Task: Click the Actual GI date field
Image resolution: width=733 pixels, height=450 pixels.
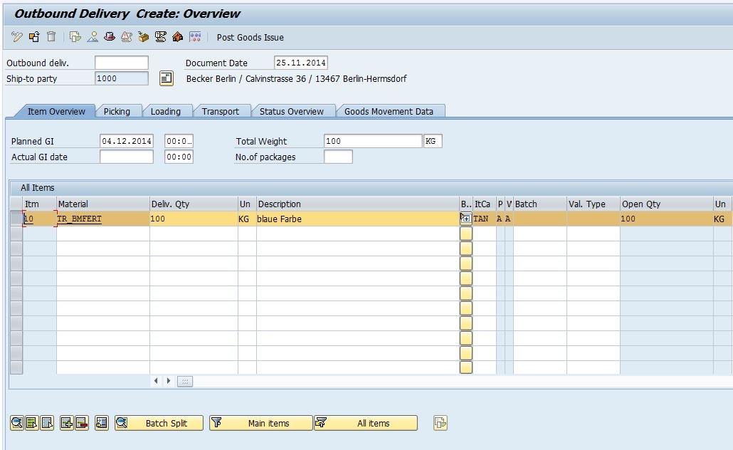Action: click(126, 157)
